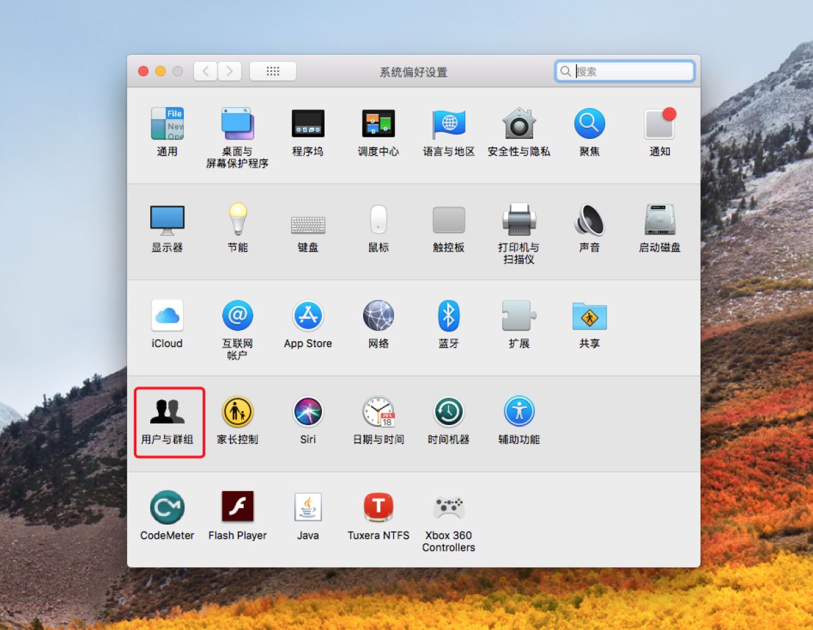Image resolution: width=813 pixels, height=630 pixels.
Task: Open Xbox 360 Controllers preferences pane
Action: [x=448, y=523]
